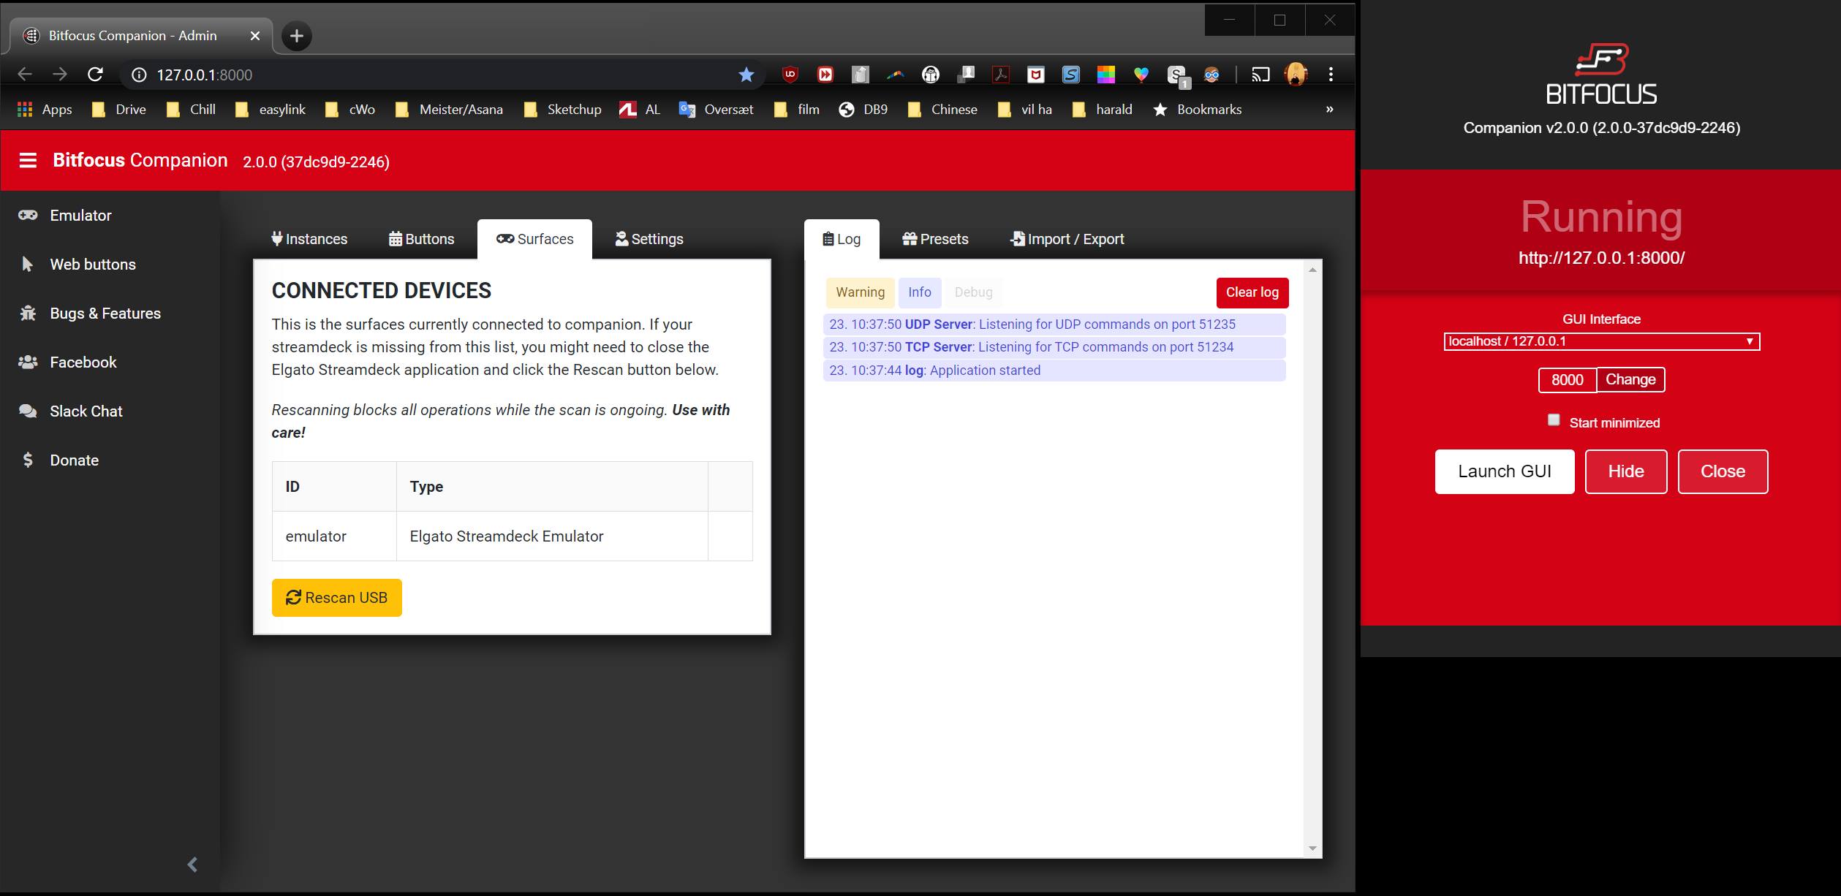Click the Adobe Acrobat extension icon
This screenshot has height=896, width=1841.
click(x=1001, y=74)
